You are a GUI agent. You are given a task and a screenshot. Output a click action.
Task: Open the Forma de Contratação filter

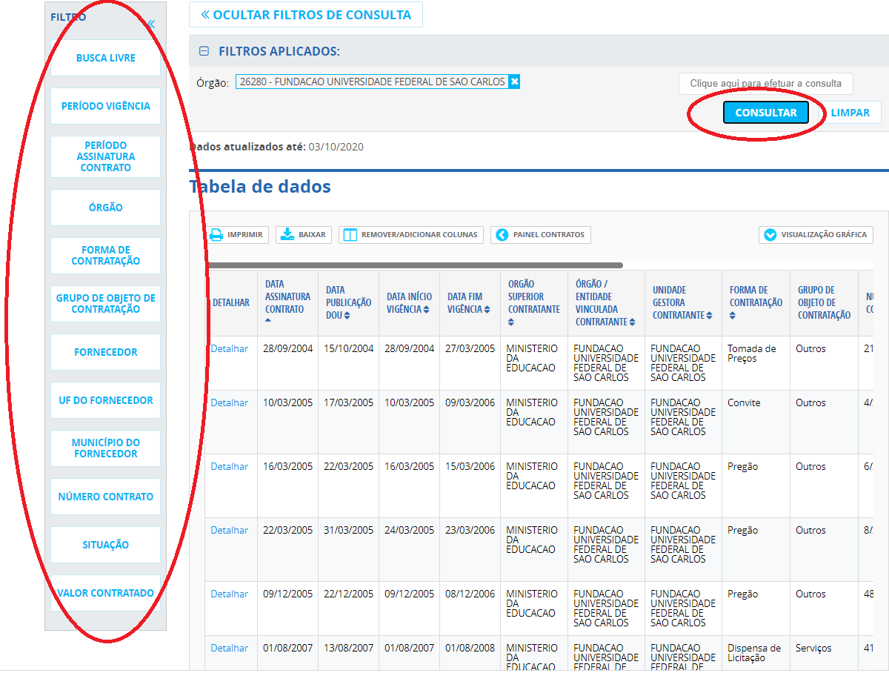pos(106,256)
